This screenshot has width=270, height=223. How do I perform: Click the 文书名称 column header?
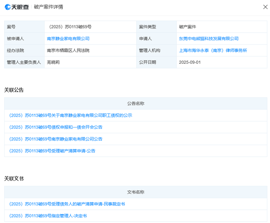click(x=136, y=192)
